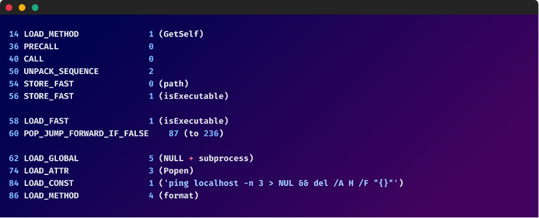Click the (format) method name

tap(179, 196)
